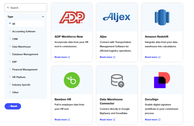Click the Data Warehouse Connector database icon
Viewport: 194px width, 126px height.
[117, 81]
